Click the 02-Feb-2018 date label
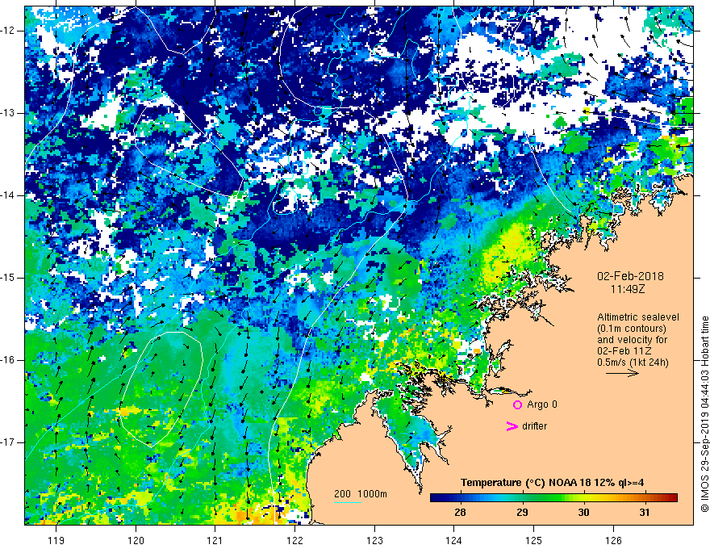Viewport: 710px width, 549px height. point(630,276)
